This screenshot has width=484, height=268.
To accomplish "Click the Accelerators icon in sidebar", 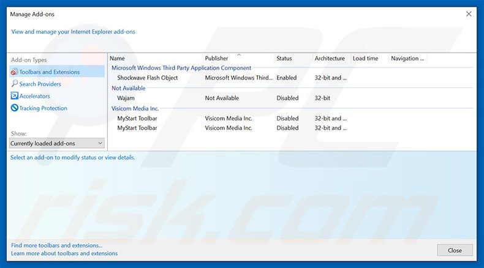I will [15, 96].
